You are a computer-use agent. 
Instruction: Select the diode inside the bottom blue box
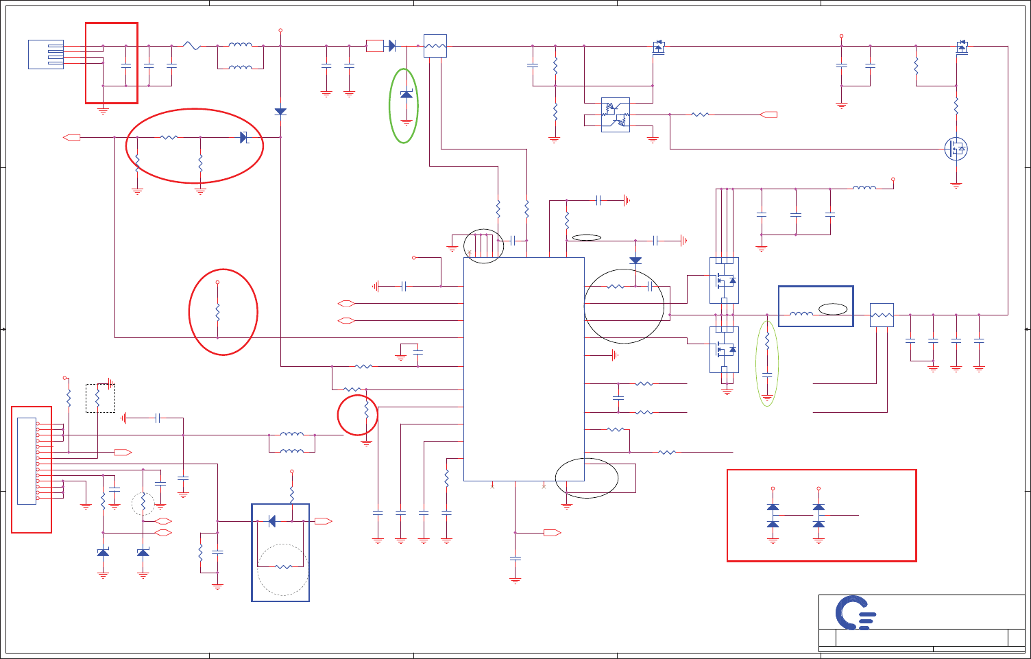tap(272, 521)
